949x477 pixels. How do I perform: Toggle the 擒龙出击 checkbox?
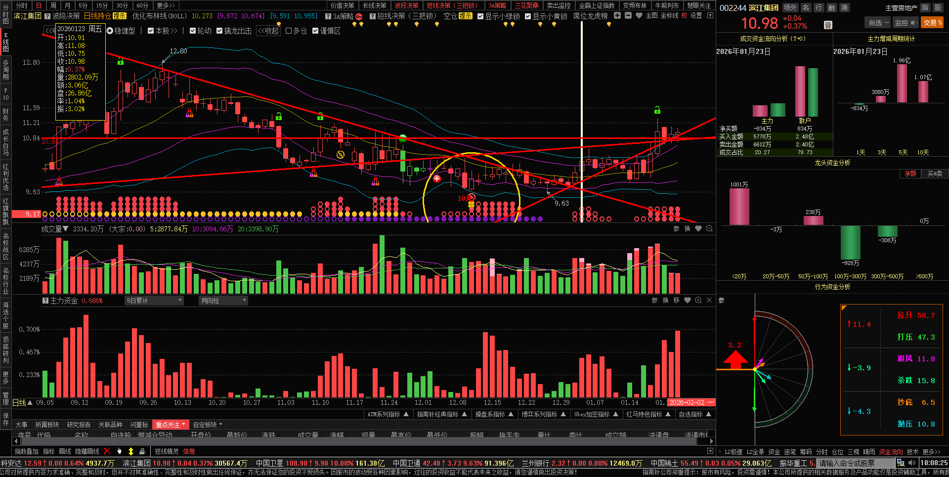coord(219,31)
